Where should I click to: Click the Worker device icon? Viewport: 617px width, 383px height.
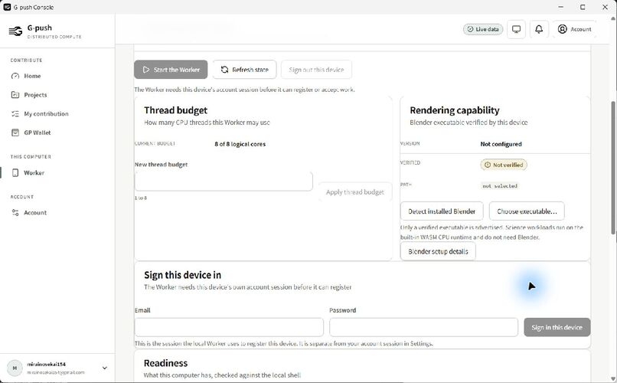coord(15,173)
